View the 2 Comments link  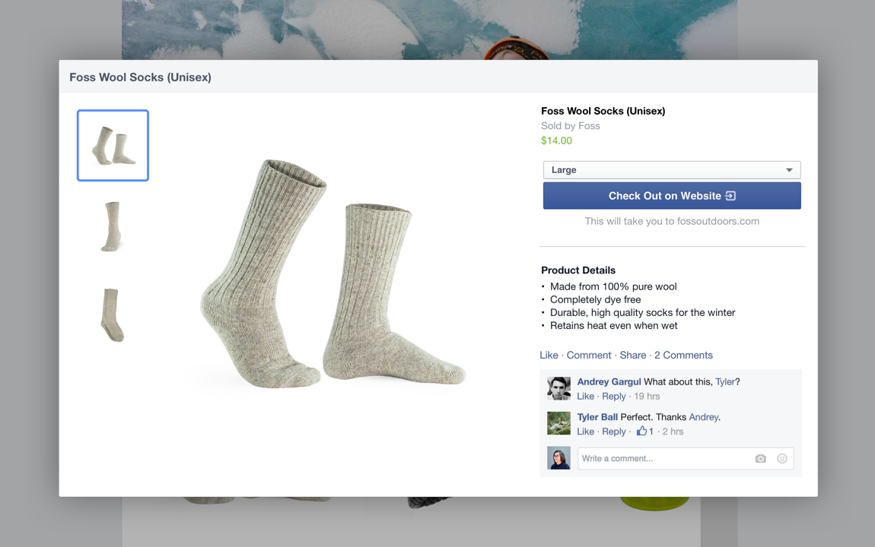point(683,356)
